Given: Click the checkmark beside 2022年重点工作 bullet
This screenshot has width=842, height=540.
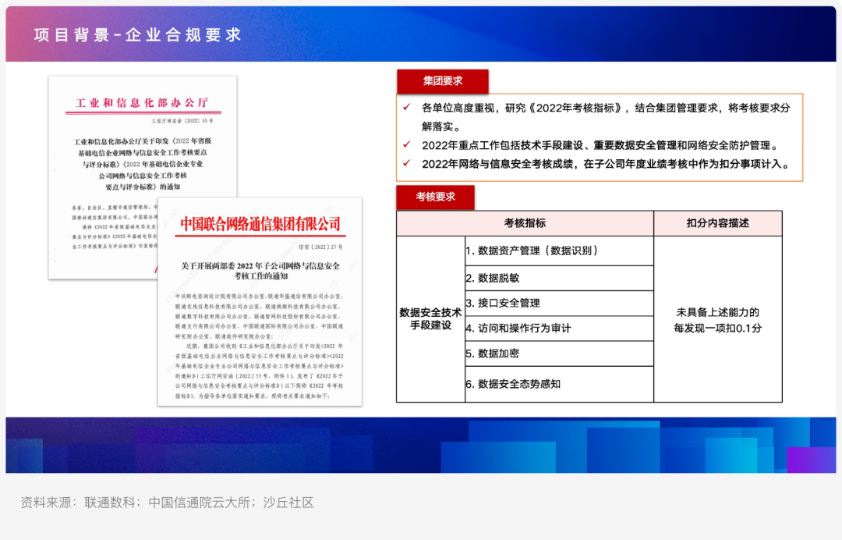Looking at the screenshot, I should click(x=406, y=145).
